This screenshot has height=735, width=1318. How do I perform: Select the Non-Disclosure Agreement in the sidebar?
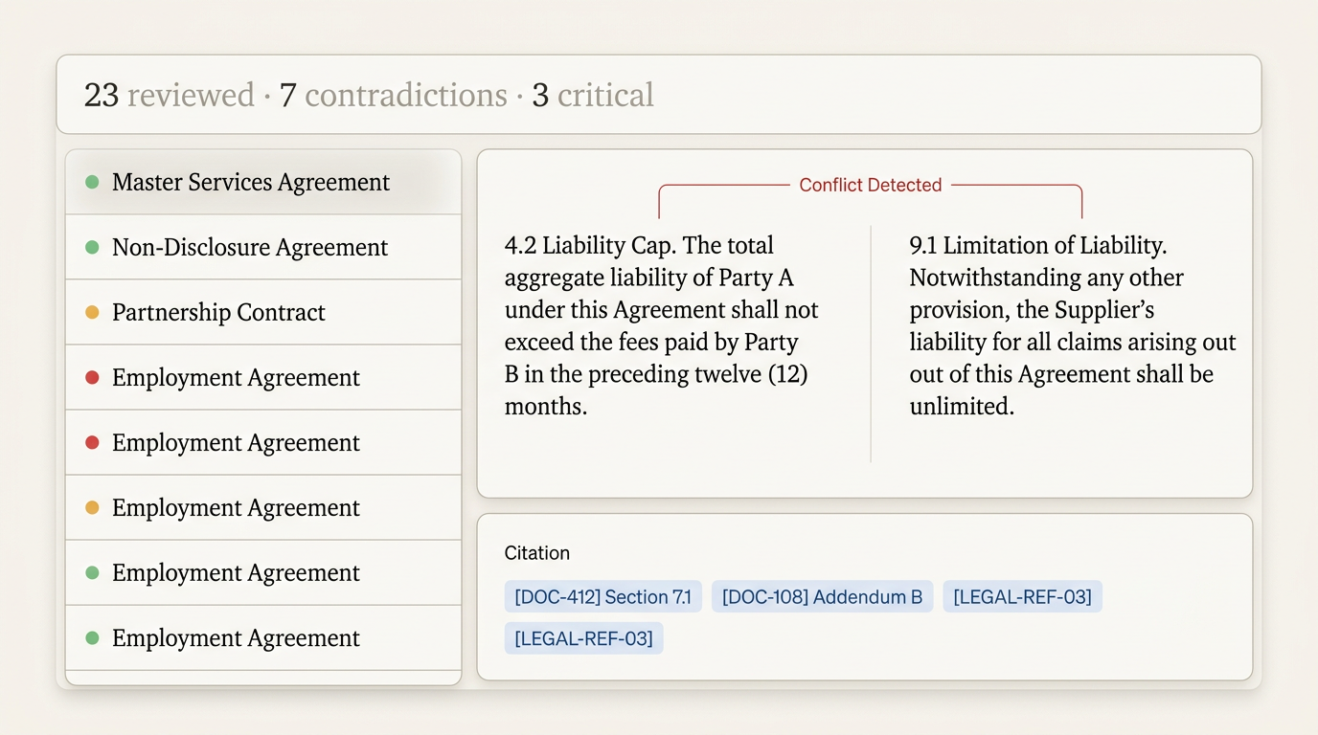click(250, 247)
